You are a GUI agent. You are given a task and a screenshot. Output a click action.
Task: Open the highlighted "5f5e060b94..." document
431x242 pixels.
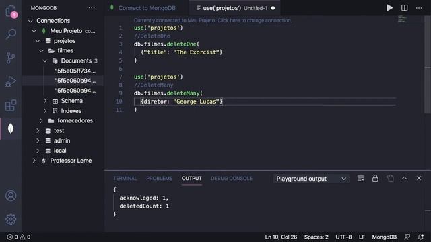tap(75, 81)
